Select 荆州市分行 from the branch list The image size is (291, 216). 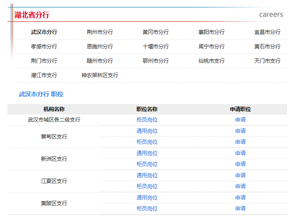click(99, 32)
